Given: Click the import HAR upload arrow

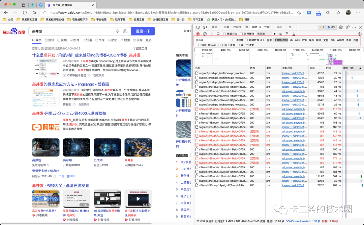Looking at the screenshot, I should click(x=287, y=34).
